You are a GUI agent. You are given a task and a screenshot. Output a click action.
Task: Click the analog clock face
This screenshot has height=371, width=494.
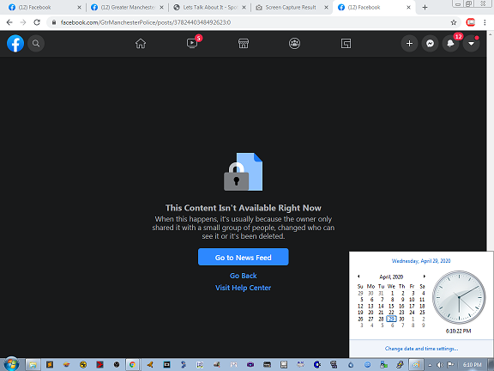(459, 297)
